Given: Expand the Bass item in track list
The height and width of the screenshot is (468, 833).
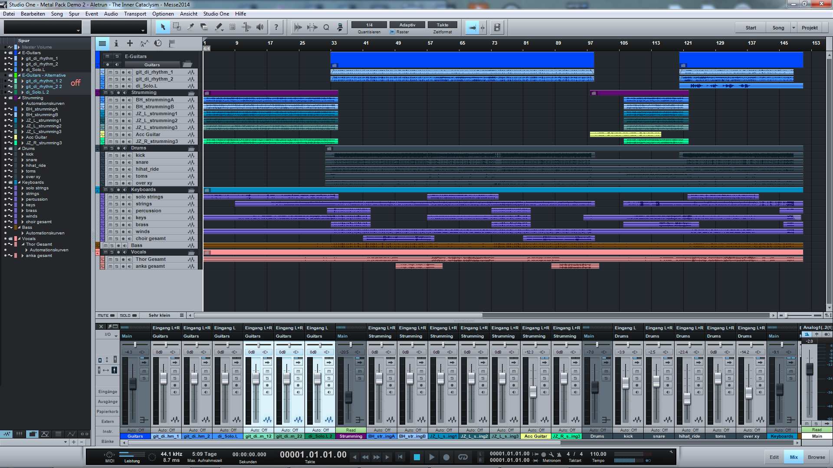Looking at the screenshot, I should pyautogui.click(x=19, y=227).
